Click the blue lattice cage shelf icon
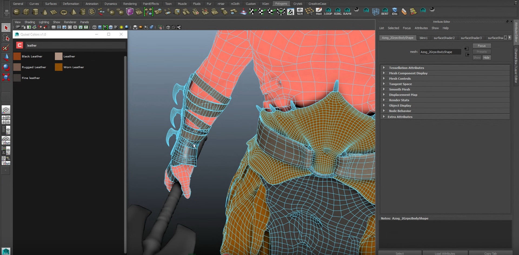 coord(375,12)
